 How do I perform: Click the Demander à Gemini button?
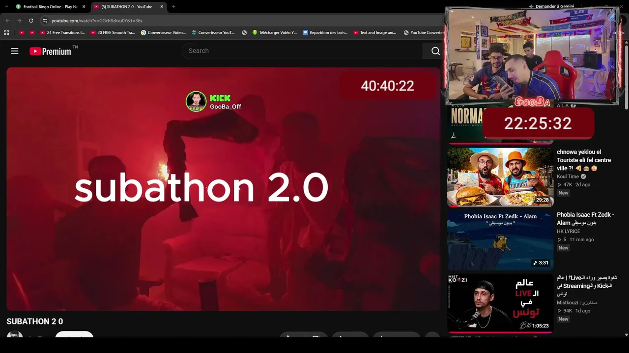pos(551,6)
